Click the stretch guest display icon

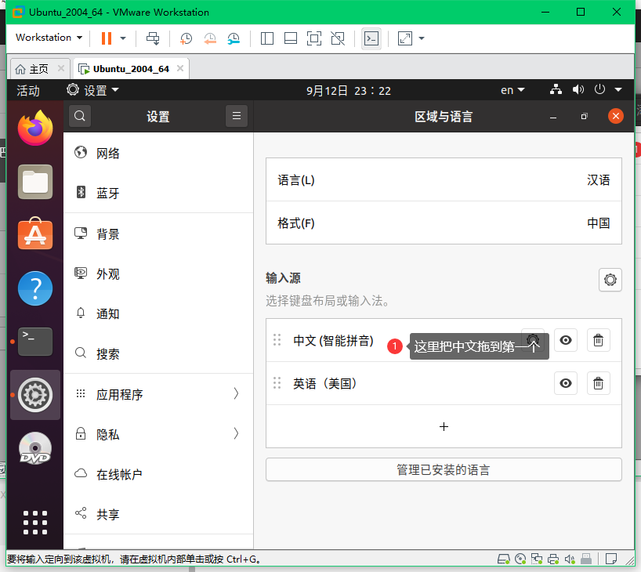click(404, 38)
